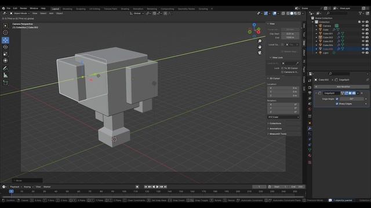Click the navigation gizmo red X axis
Screen dimensions: 371x208
[x=259, y=32]
